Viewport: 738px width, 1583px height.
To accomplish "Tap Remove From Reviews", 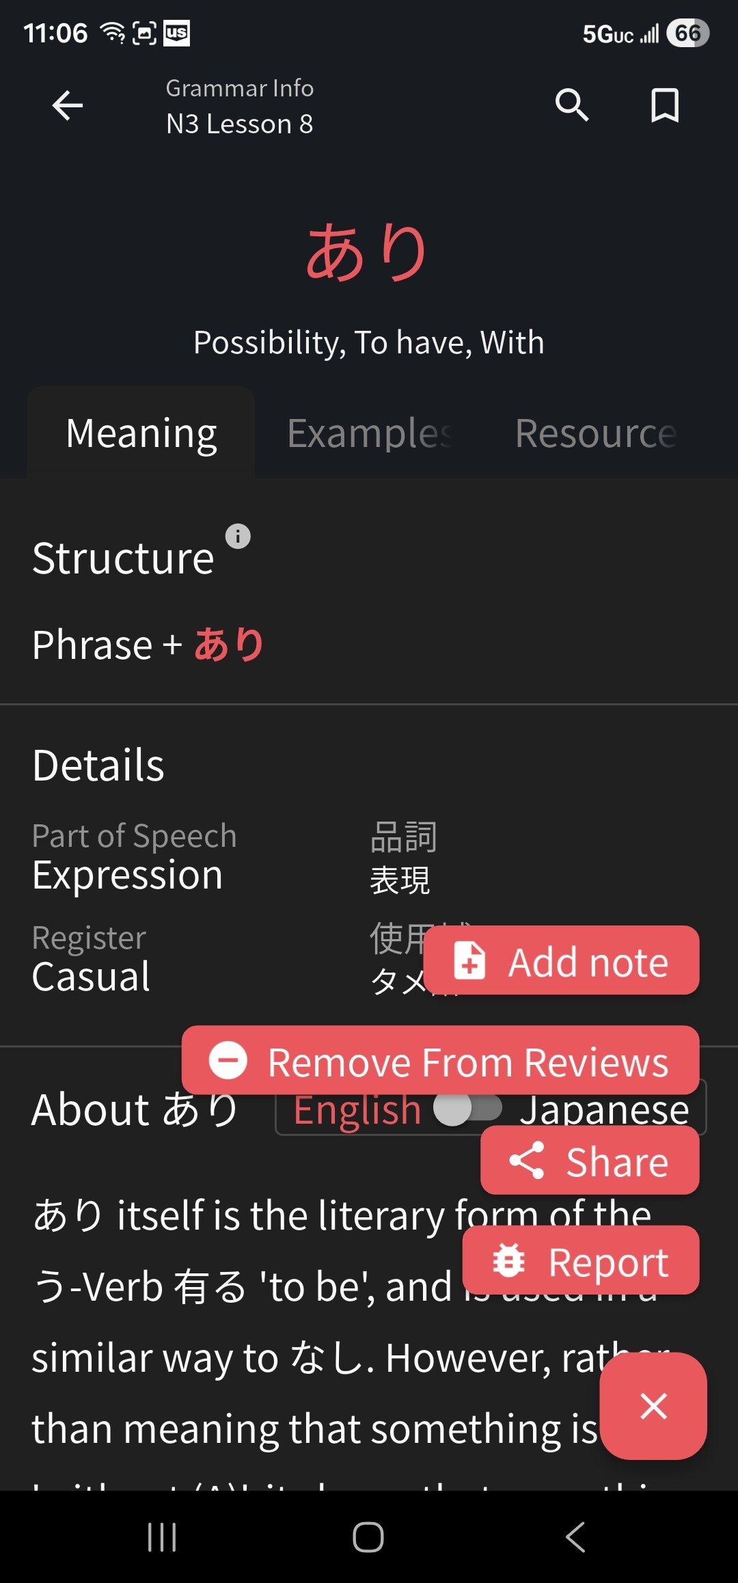I will (440, 1061).
